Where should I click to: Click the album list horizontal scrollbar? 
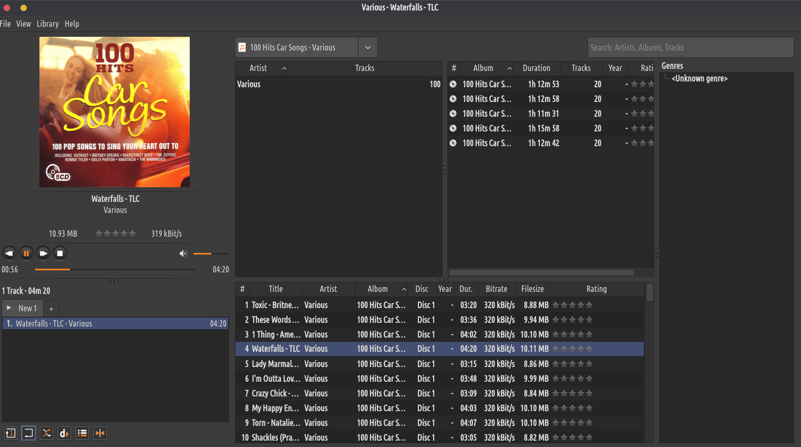tap(541, 272)
